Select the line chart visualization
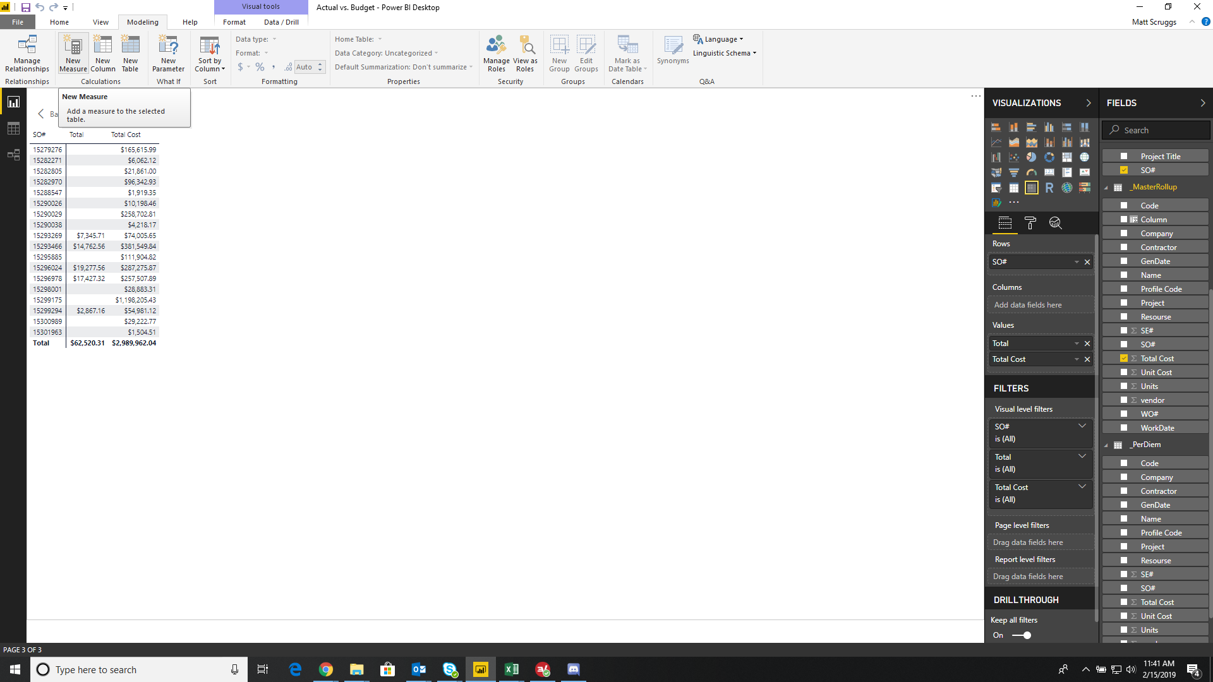Viewport: 1213px width, 682px height. click(x=996, y=142)
